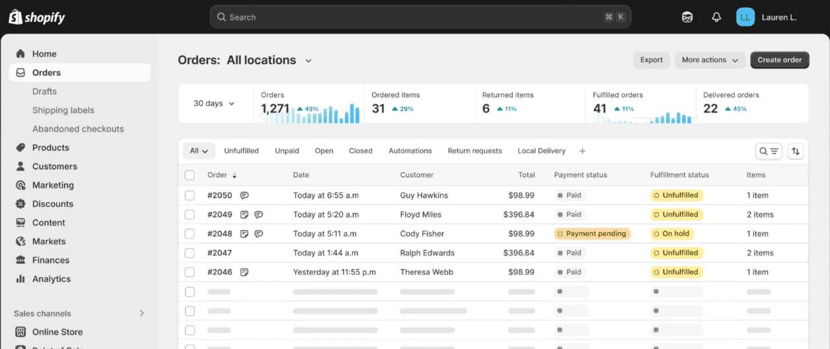
Task: Add a new view with the plus icon
Action: [582, 151]
